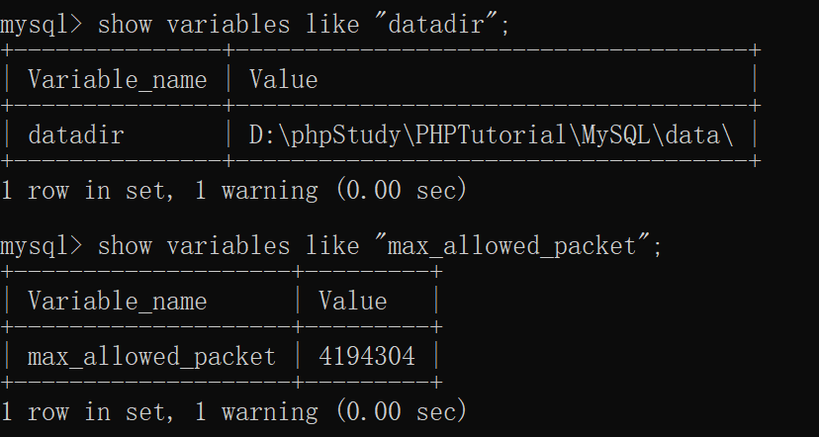Click "phpStudy" in the datadir path

(345, 135)
